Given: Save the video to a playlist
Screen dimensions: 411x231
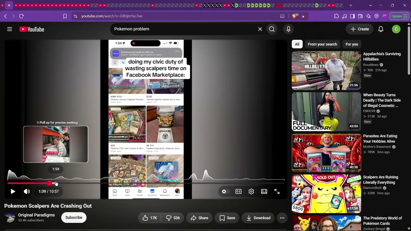Looking at the screenshot, I should click(x=227, y=218).
